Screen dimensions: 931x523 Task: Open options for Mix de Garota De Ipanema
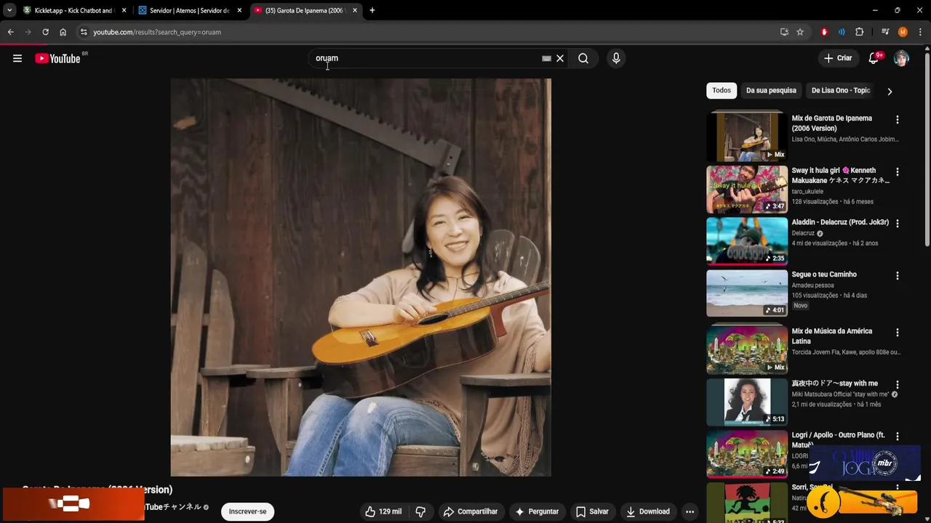pyautogui.click(x=897, y=120)
